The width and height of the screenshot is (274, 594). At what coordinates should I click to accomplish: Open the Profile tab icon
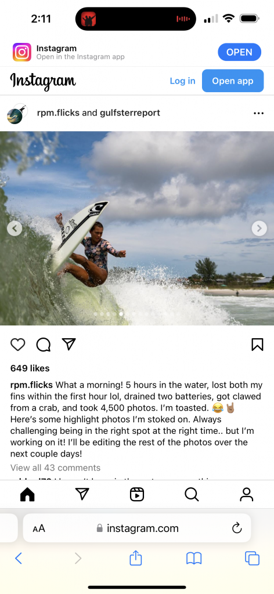[x=246, y=494]
